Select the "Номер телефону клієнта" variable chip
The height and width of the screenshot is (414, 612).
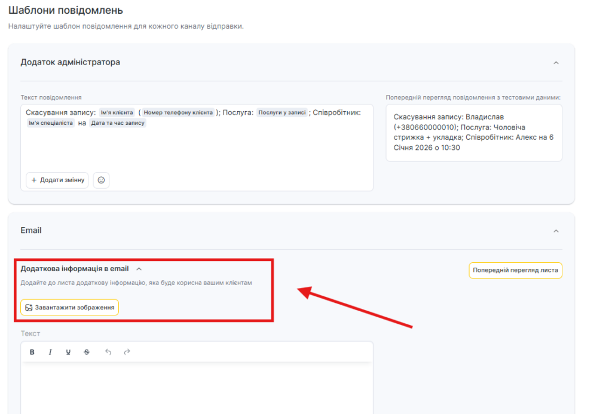(x=178, y=112)
